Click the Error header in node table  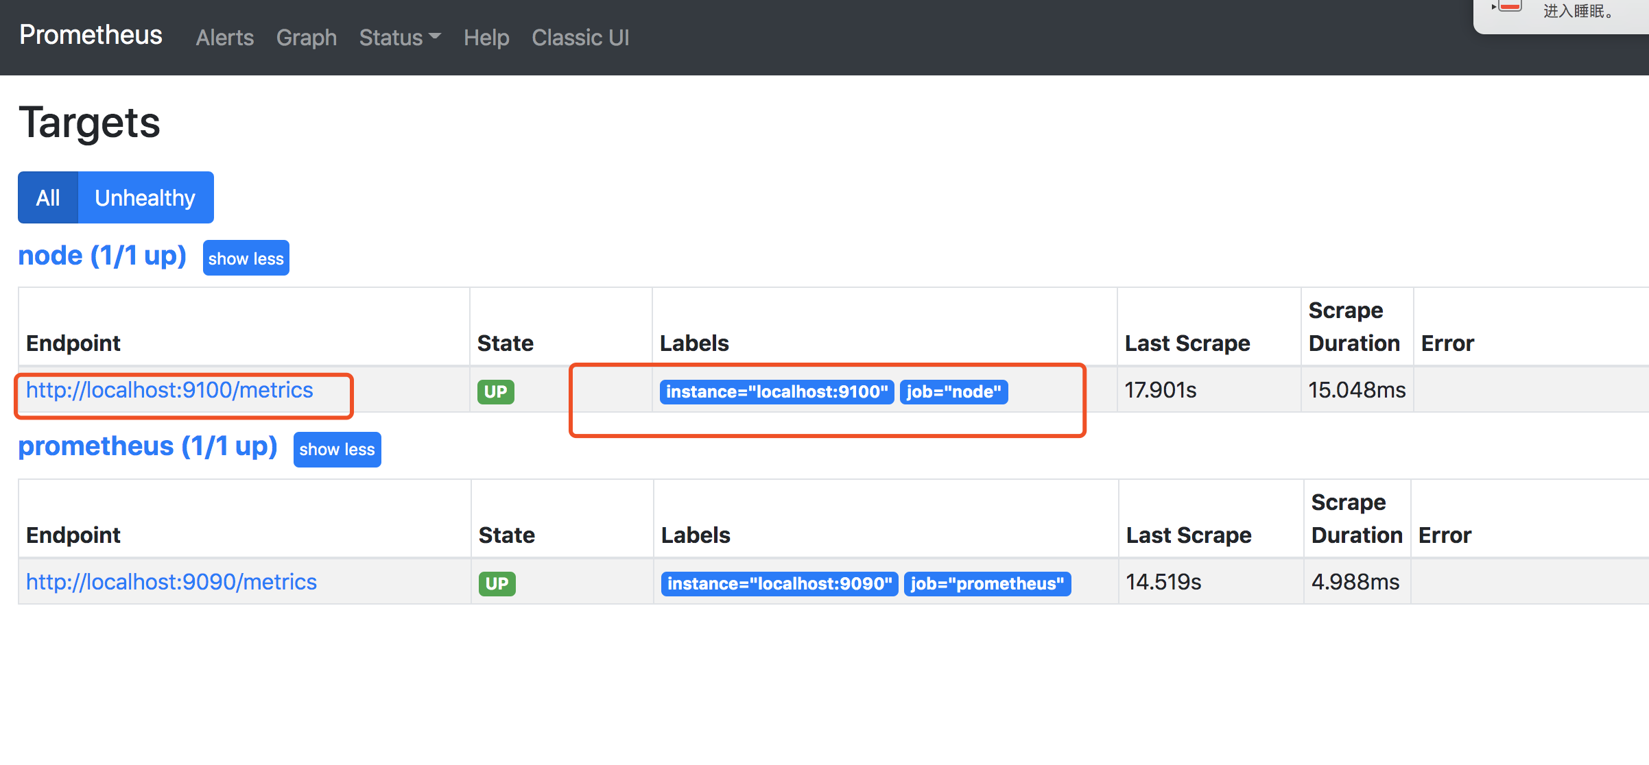pos(1447,343)
